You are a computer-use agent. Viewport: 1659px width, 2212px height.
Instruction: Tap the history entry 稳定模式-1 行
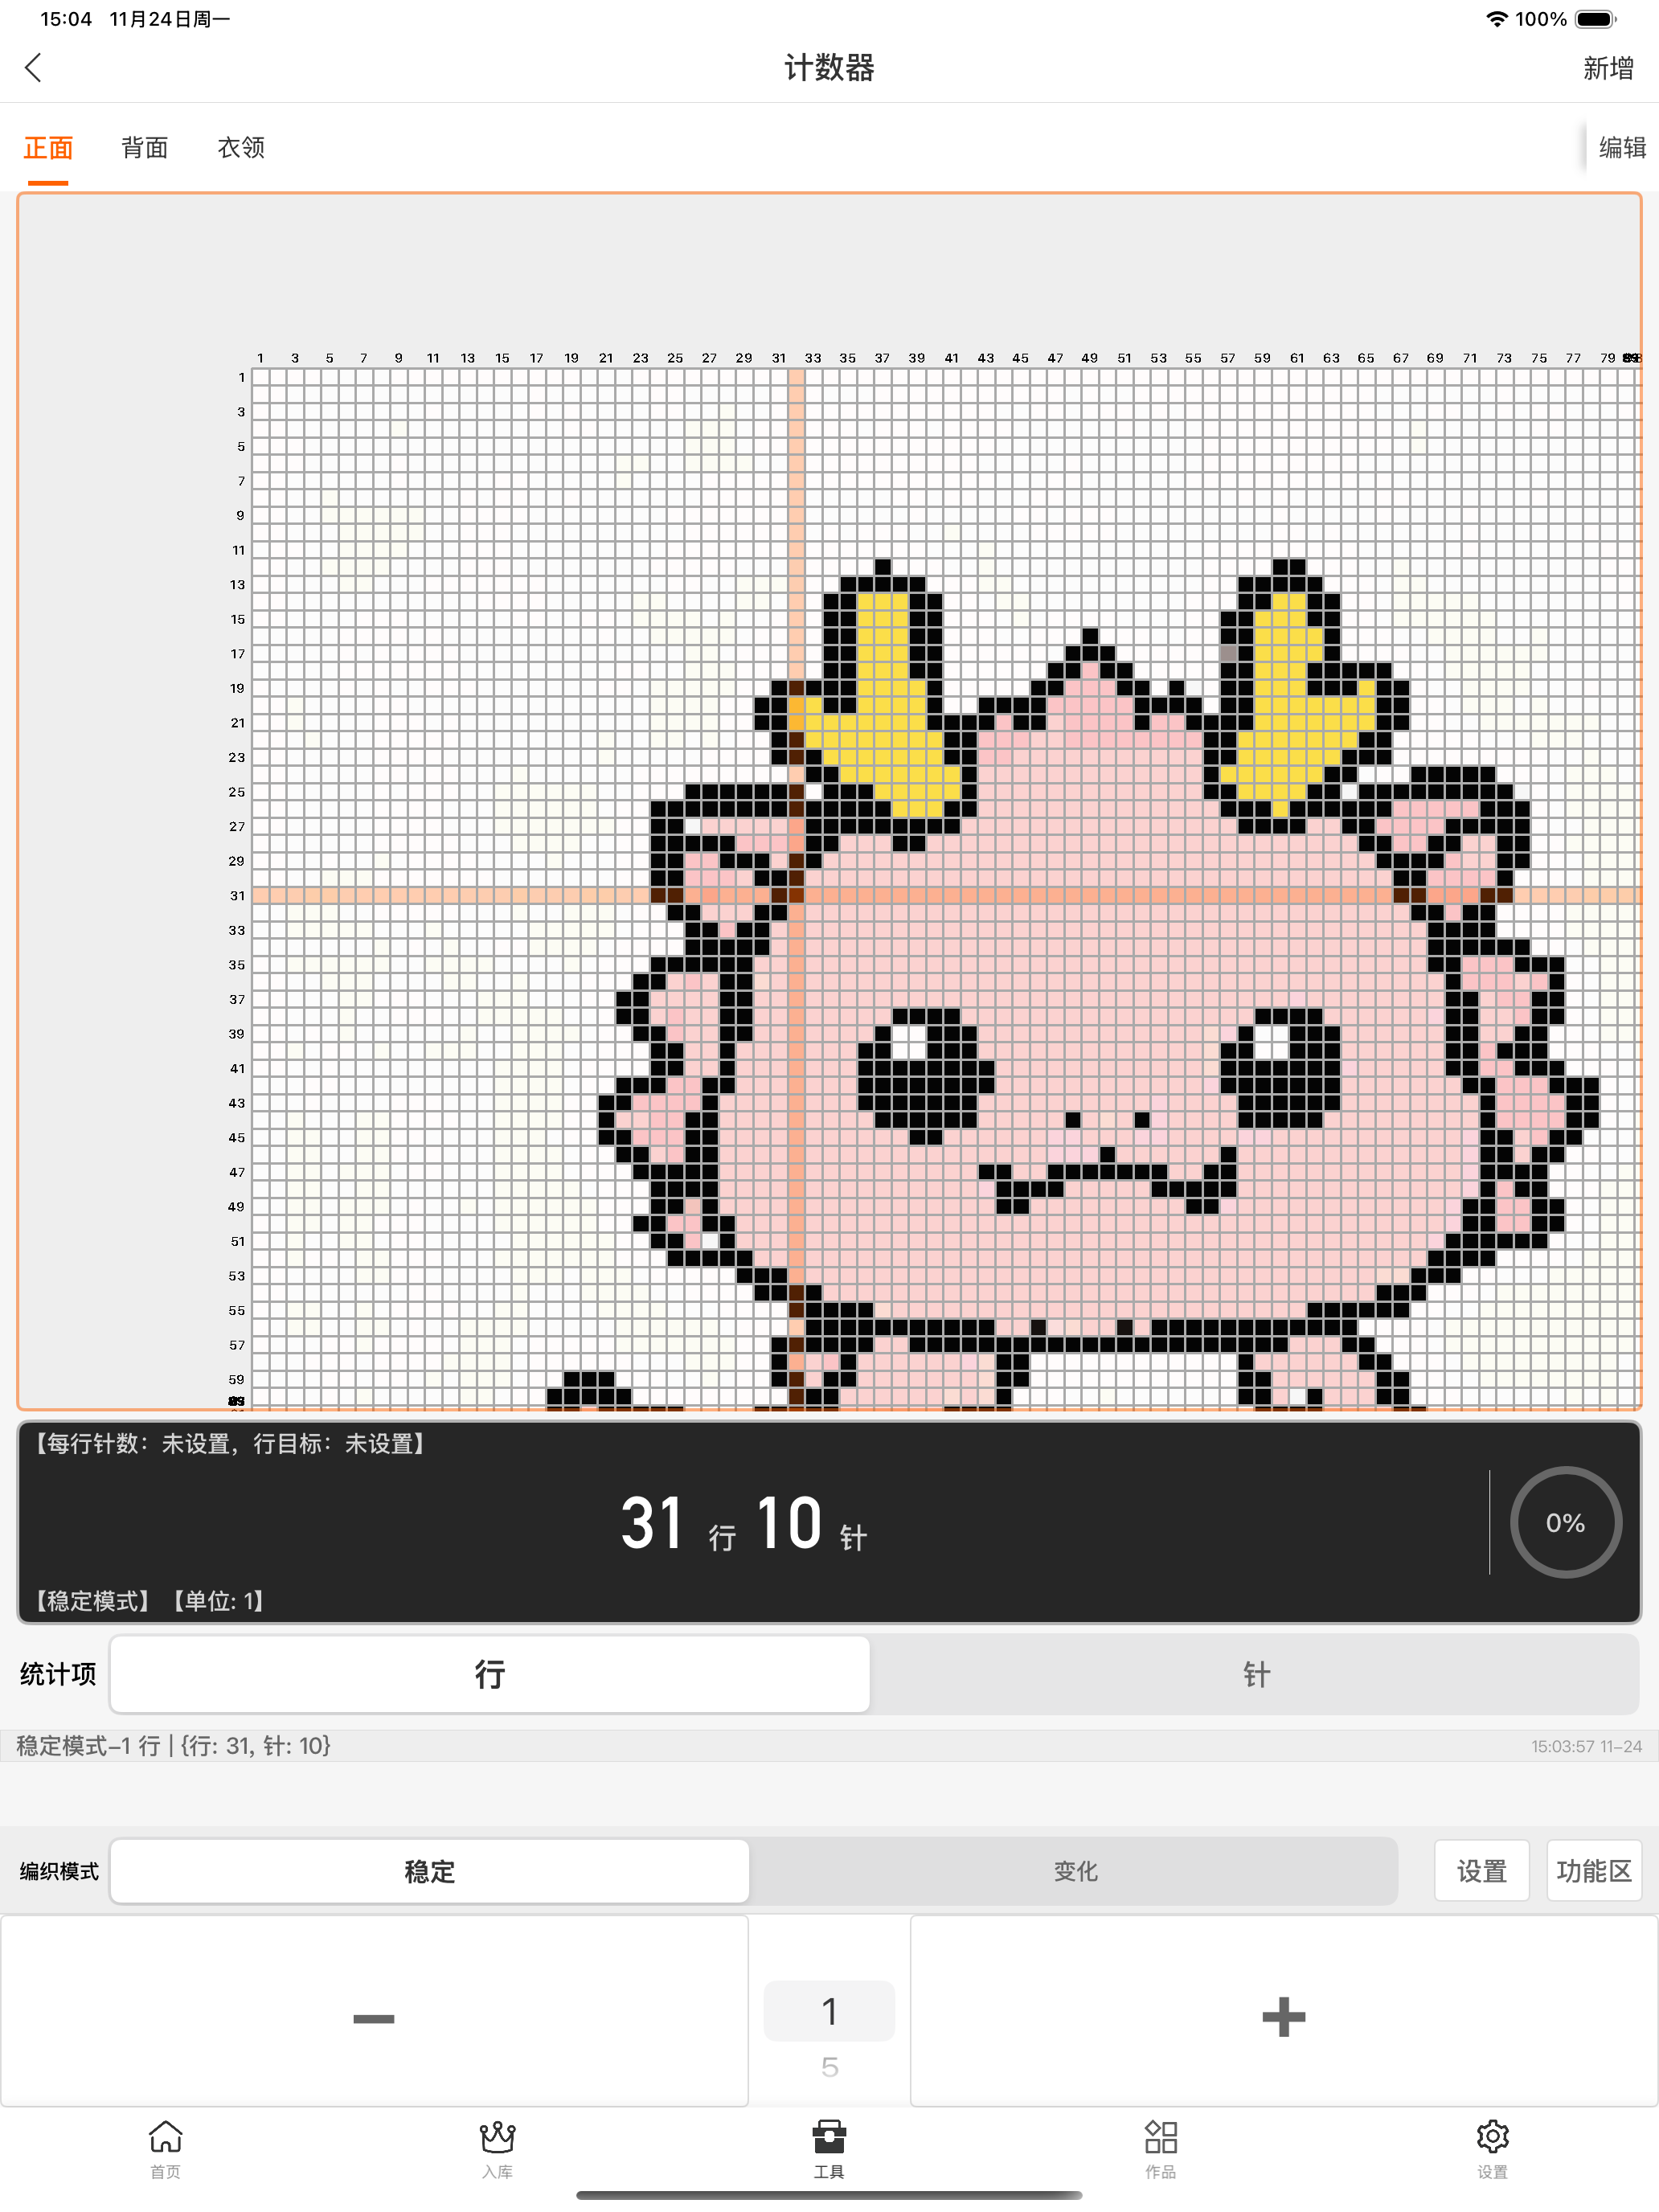(173, 1746)
